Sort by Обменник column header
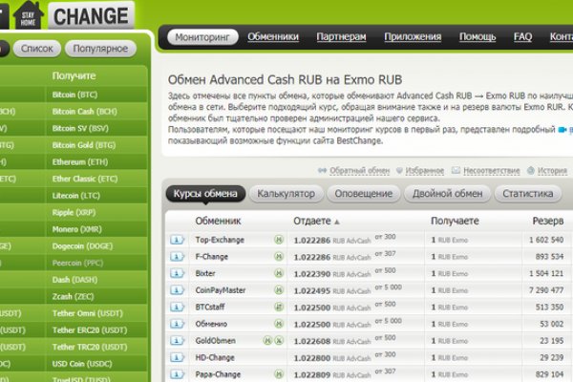This screenshot has width=573, height=382. pos(218,221)
